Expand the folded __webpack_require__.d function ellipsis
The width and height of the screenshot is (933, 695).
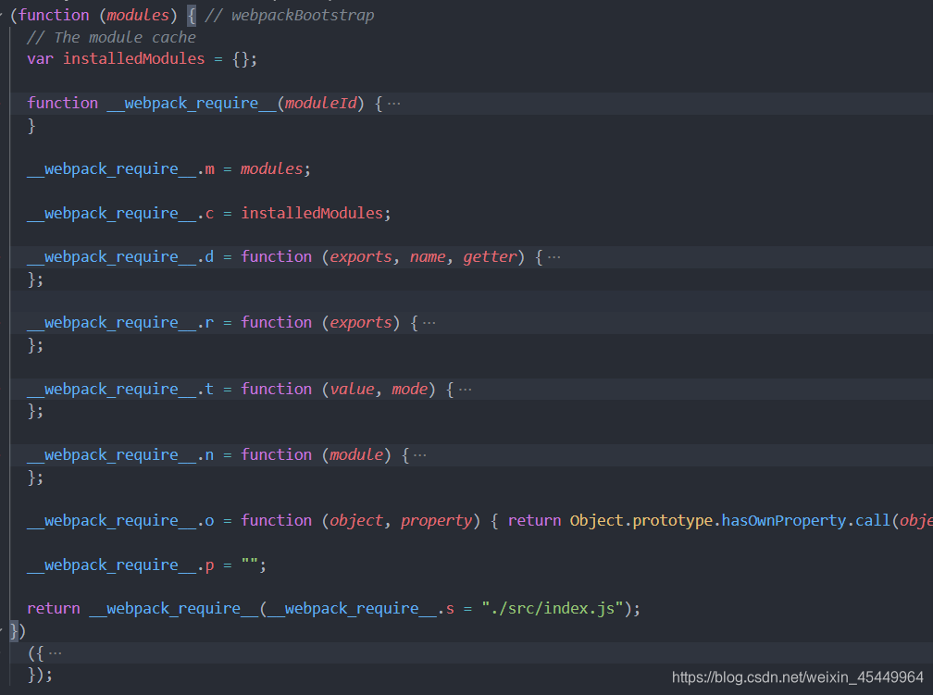(554, 257)
